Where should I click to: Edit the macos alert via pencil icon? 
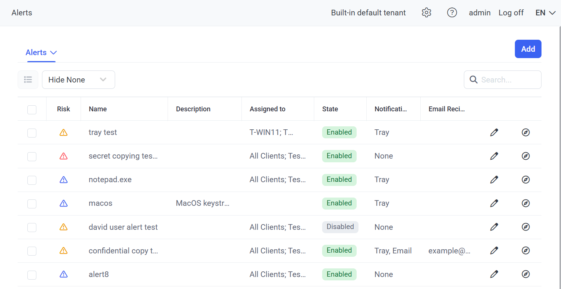pos(494,203)
